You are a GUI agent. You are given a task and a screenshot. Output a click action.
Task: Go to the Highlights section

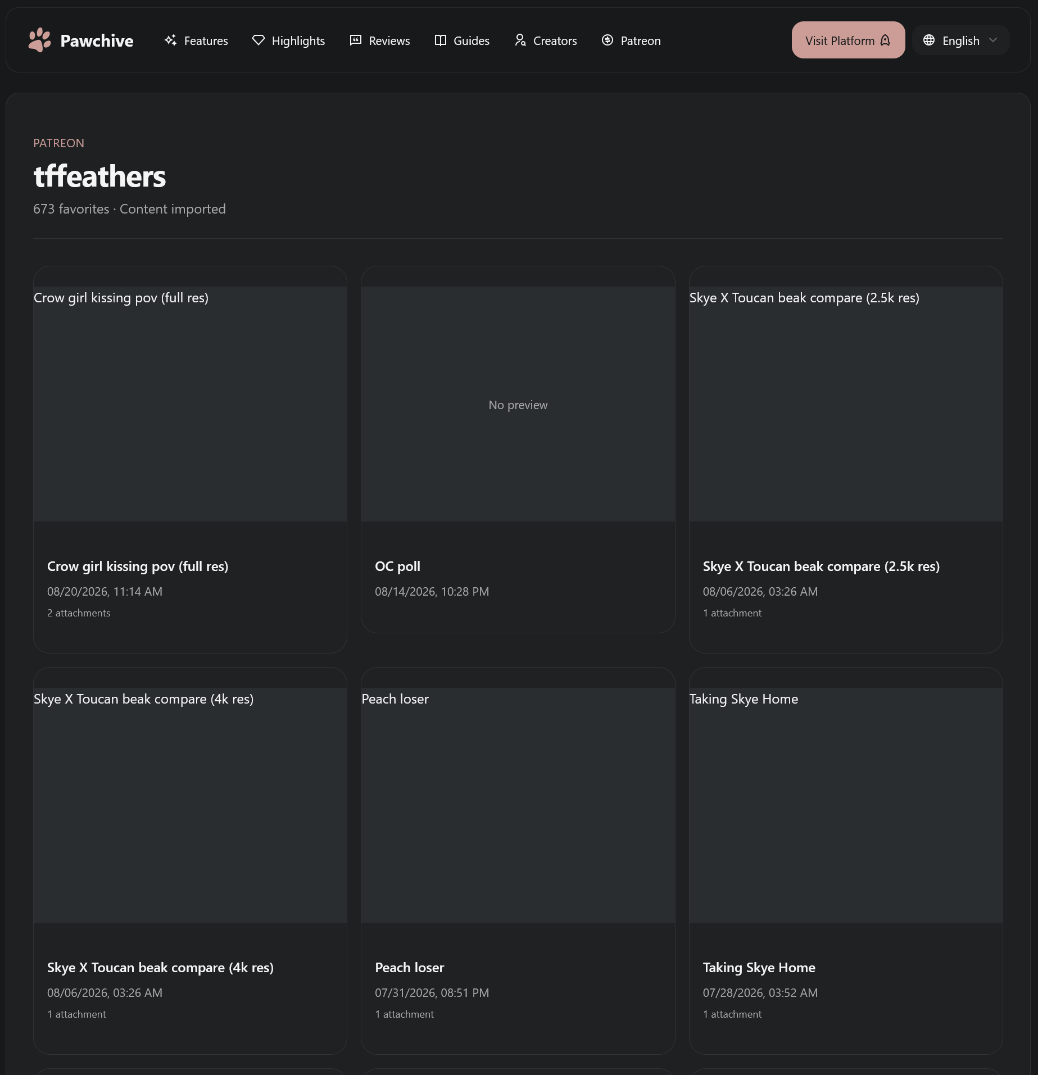click(288, 40)
